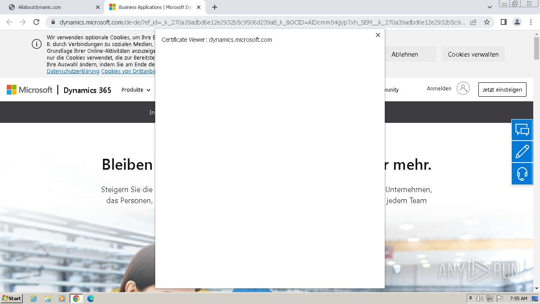The height and width of the screenshot is (304, 540).
Task: Open the volume speaker tray icon
Action: click(x=480, y=299)
